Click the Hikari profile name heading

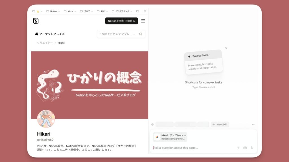(x=44, y=134)
